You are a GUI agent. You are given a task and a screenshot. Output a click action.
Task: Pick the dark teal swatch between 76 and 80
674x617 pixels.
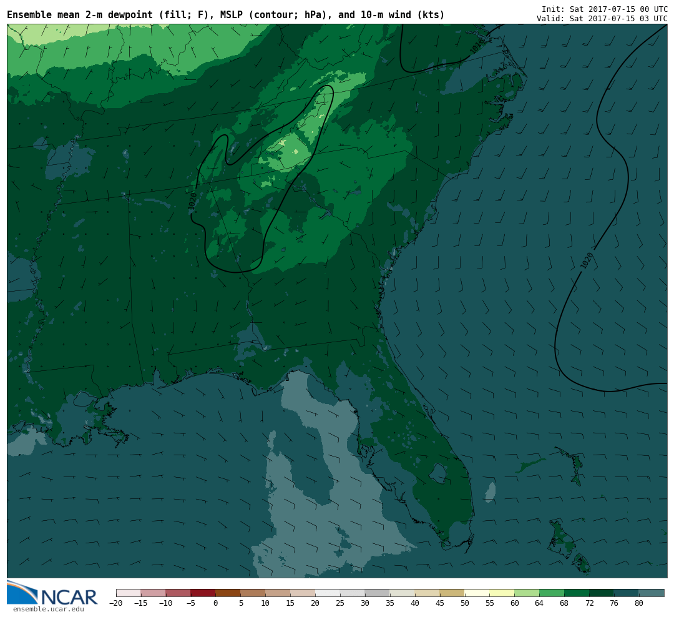point(627,593)
